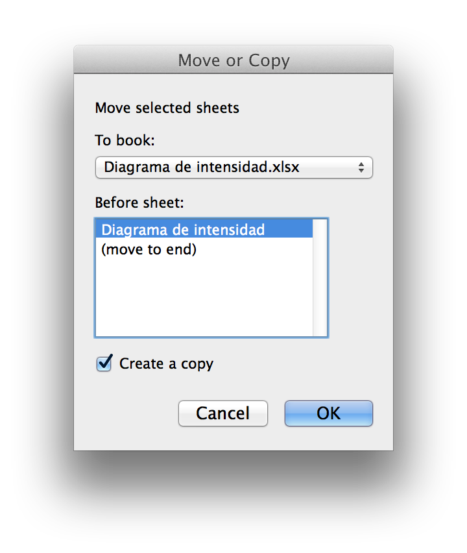Click the up-down arrows on the book selector

click(361, 167)
